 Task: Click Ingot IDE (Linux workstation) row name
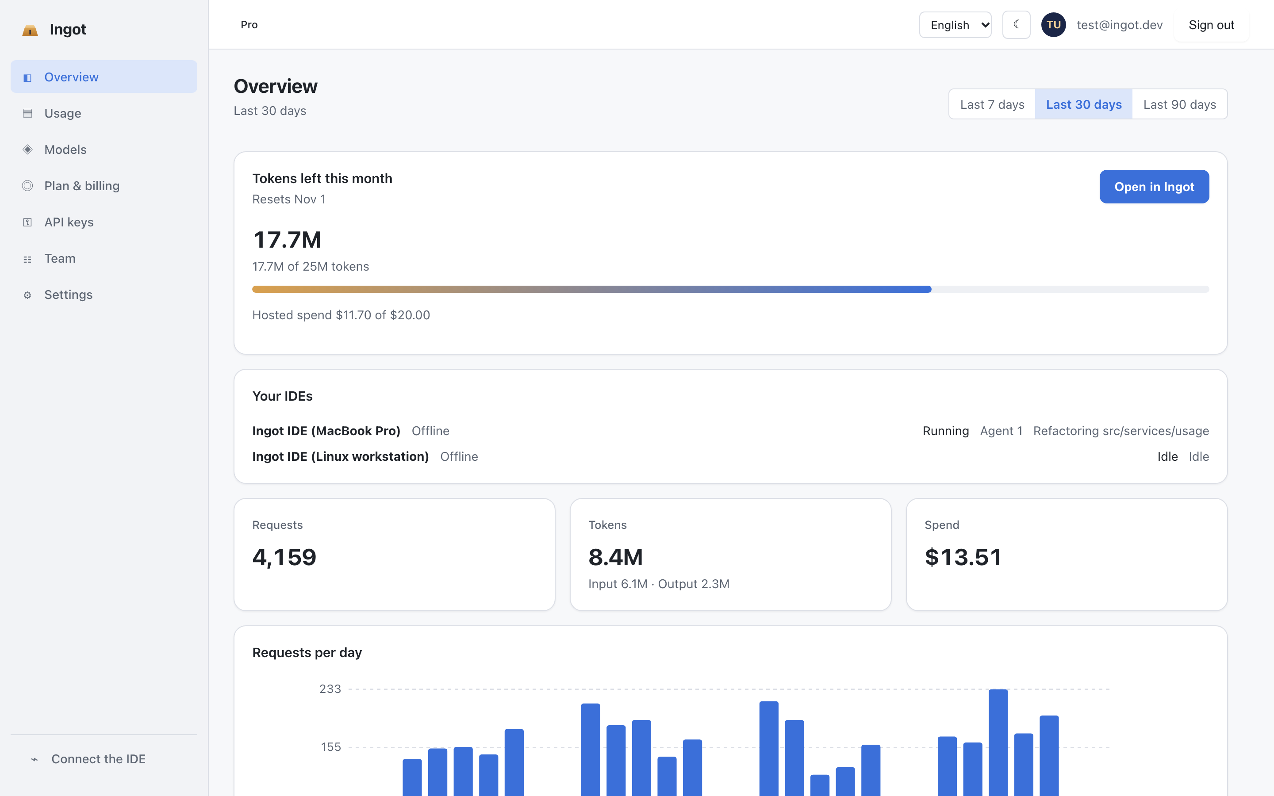click(x=340, y=456)
